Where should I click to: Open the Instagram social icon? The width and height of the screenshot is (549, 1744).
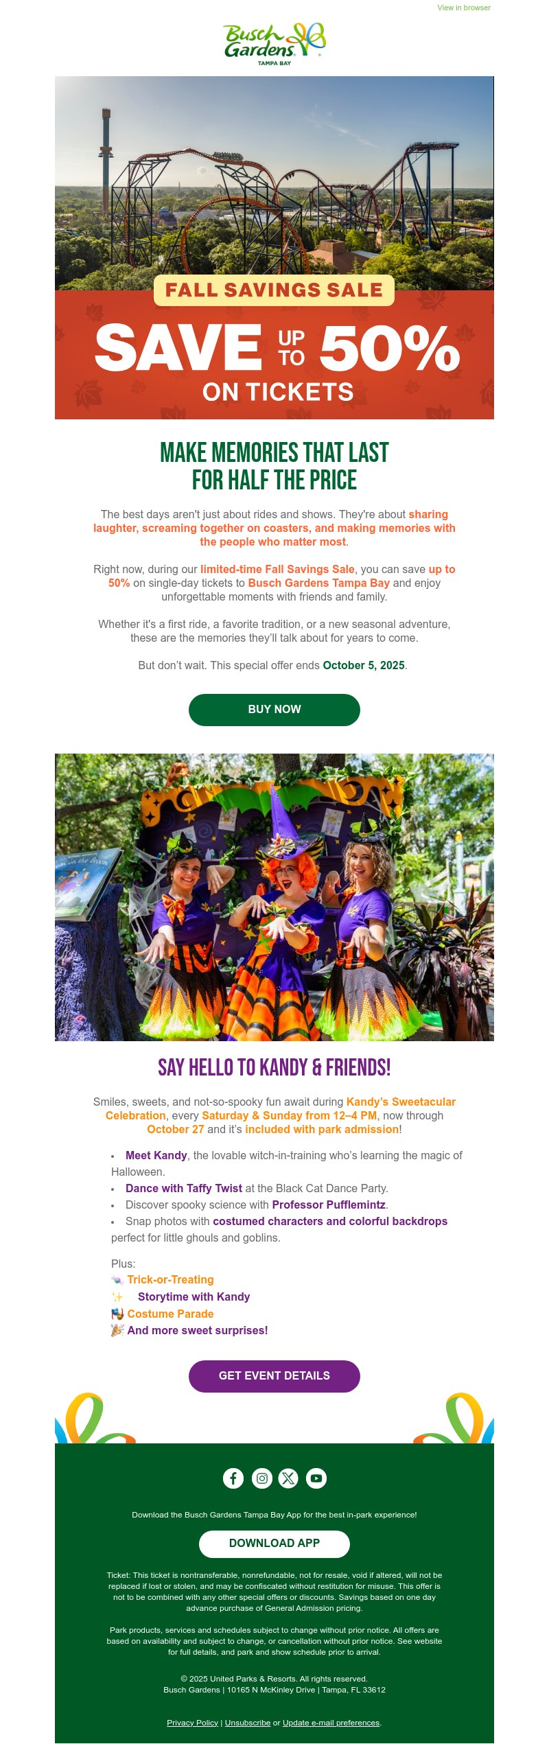(261, 1478)
